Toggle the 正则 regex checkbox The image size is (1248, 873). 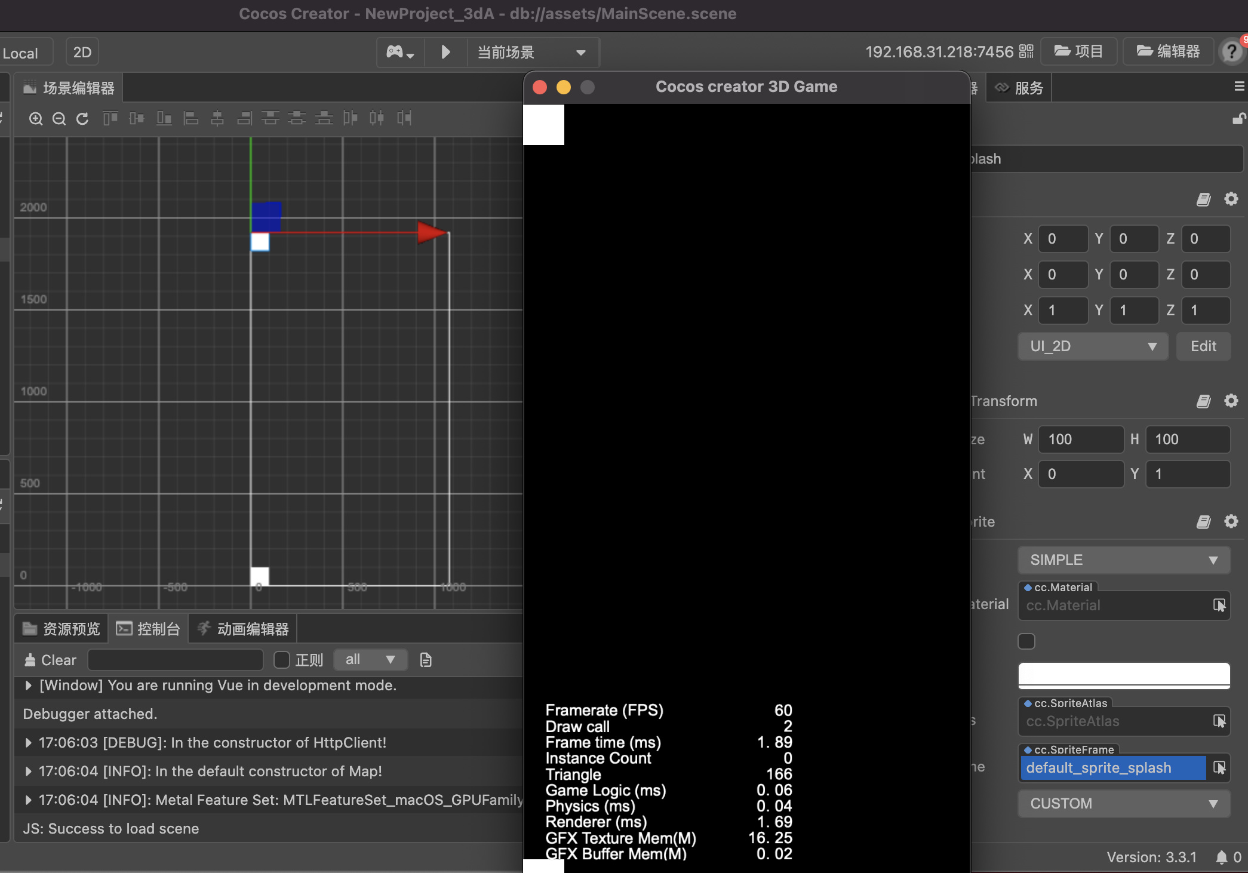(282, 660)
